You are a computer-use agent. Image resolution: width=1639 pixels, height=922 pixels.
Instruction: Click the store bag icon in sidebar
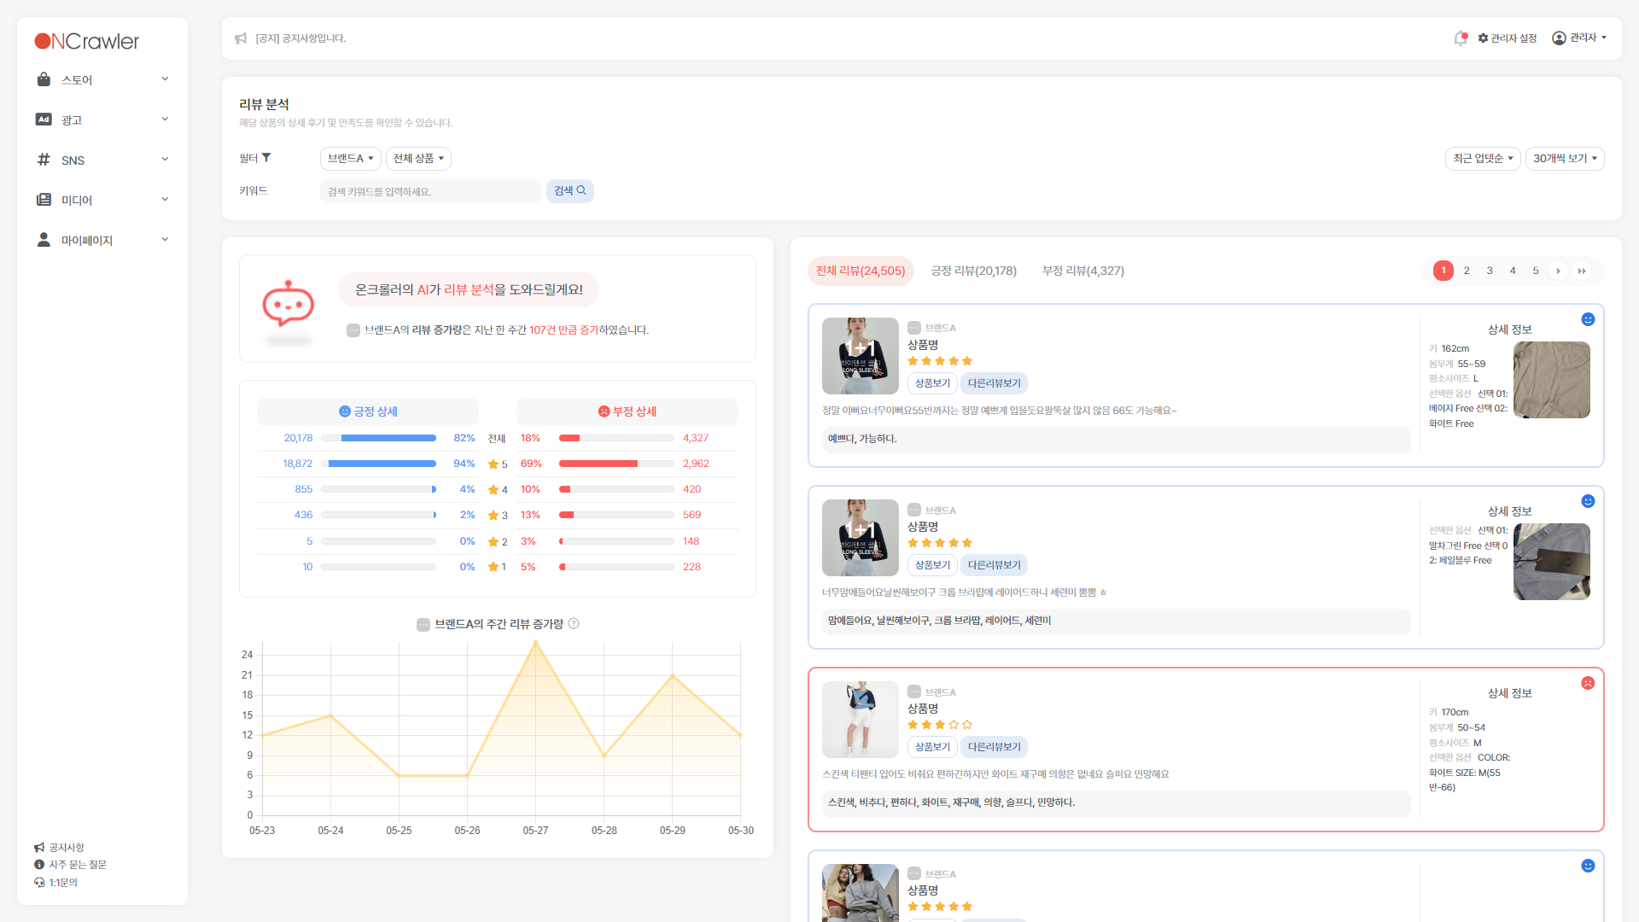click(x=44, y=79)
